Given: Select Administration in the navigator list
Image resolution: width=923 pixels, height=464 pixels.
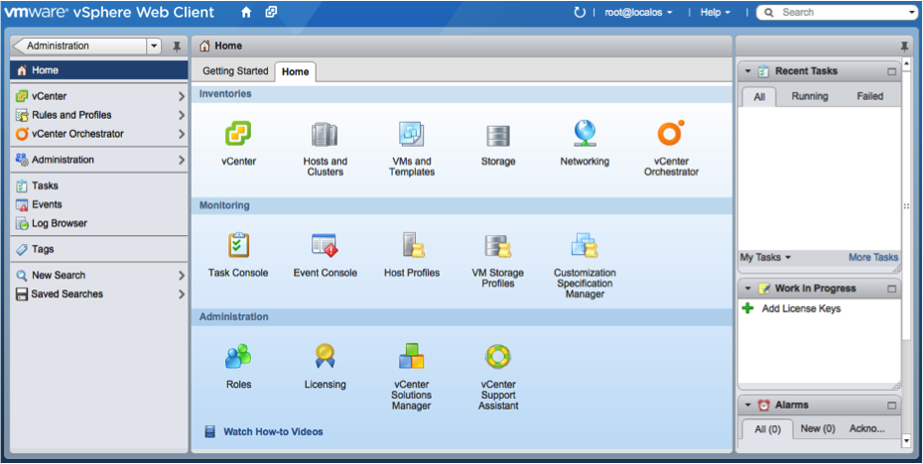Looking at the screenshot, I should [99, 160].
